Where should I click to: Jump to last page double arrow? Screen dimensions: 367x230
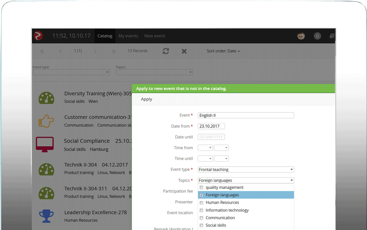pyautogui.click(x=113, y=51)
